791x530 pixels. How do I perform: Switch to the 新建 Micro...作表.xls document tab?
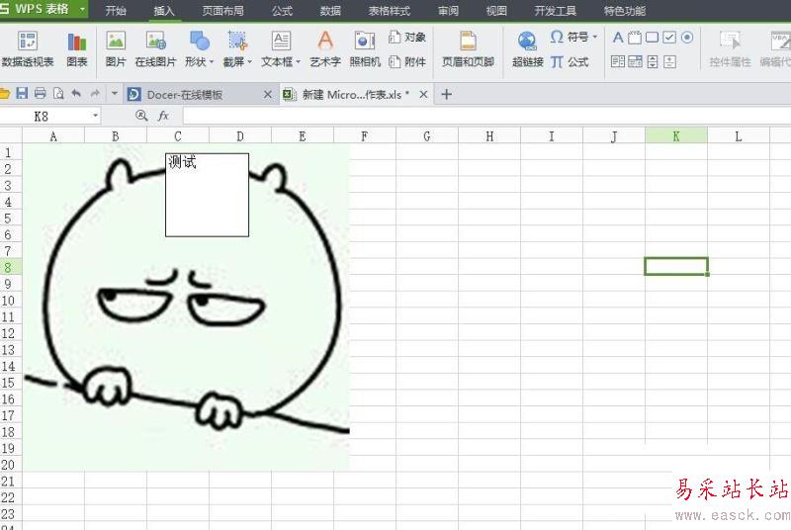pyautogui.click(x=356, y=94)
